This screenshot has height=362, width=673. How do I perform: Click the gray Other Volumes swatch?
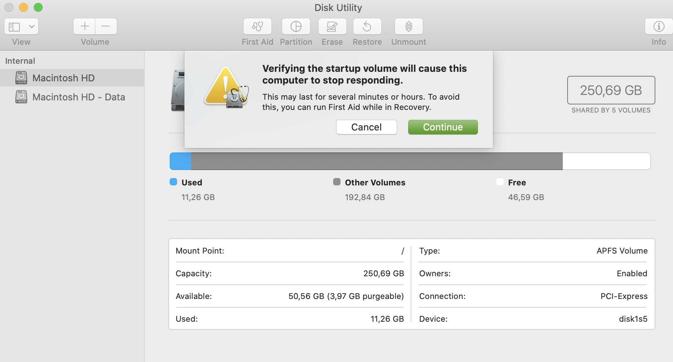(337, 182)
